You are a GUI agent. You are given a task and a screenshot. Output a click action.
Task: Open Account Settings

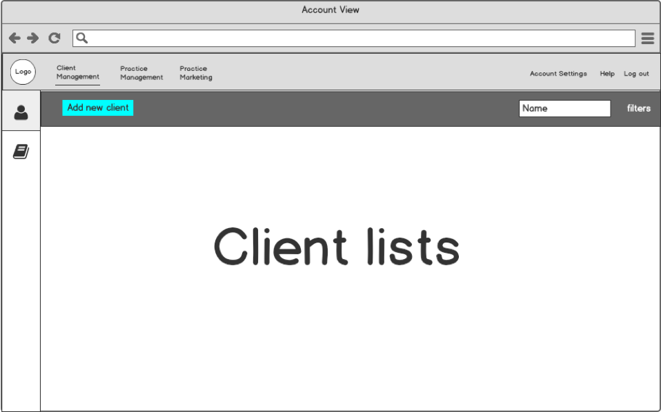[x=558, y=73]
